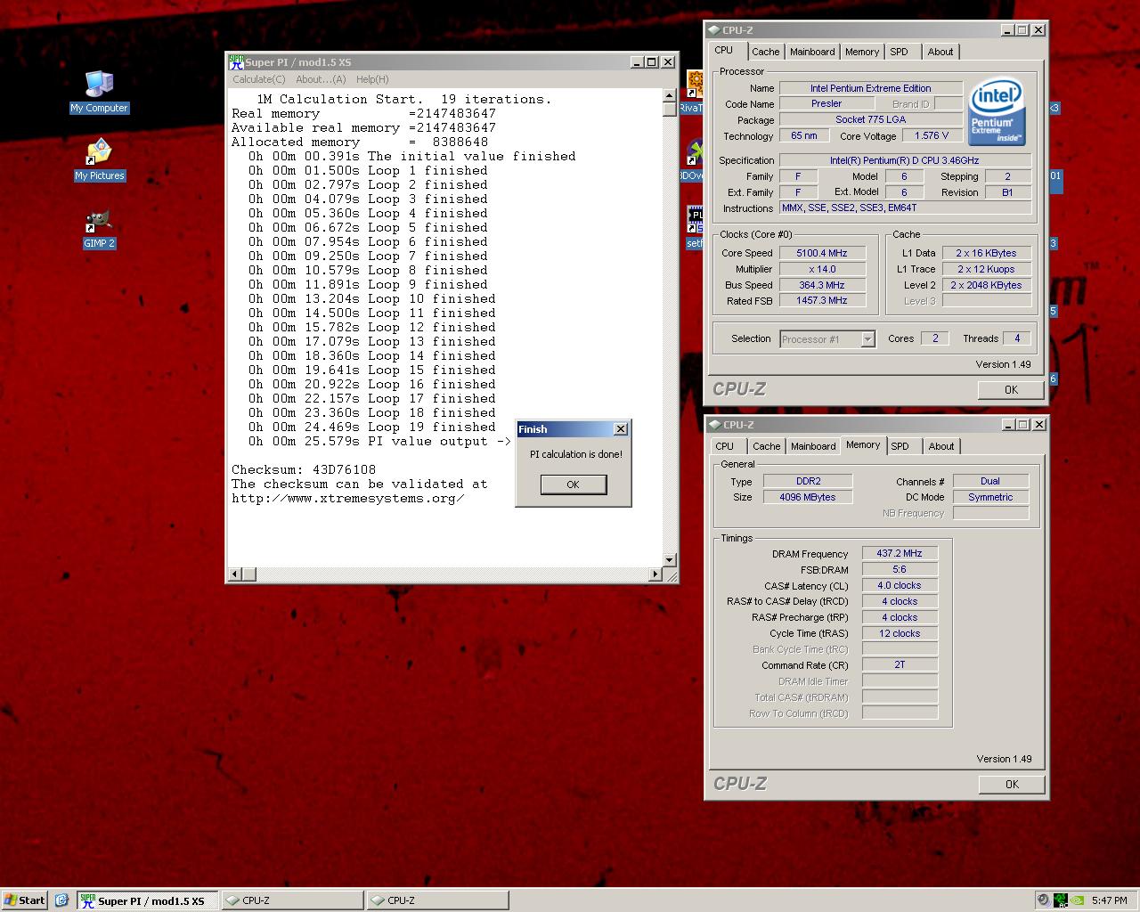Click the Core Speed 5100.4 MHz field
Screen dimensions: 1140x912
821,253
